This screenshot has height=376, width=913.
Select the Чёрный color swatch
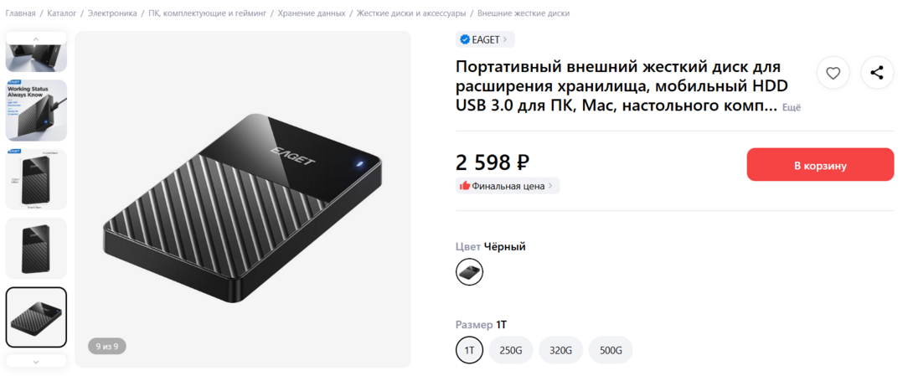coord(469,271)
